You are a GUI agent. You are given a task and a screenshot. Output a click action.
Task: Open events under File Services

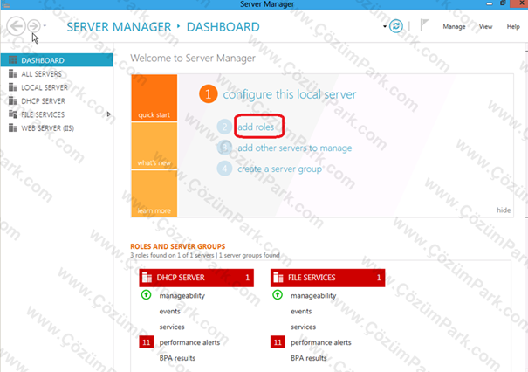click(x=301, y=312)
